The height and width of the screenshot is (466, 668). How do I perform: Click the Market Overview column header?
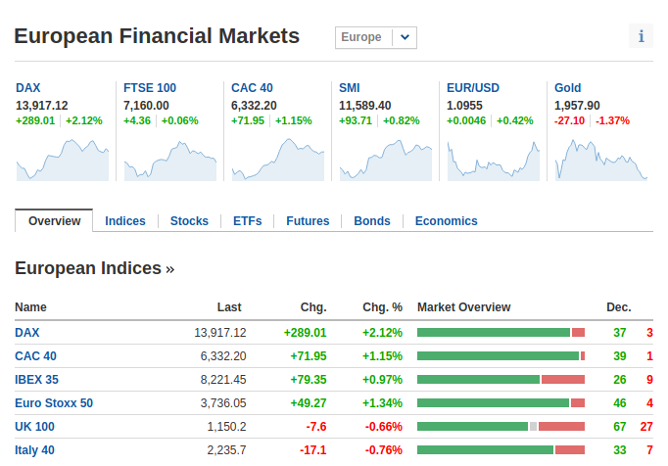pyautogui.click(x=463, y=307)
